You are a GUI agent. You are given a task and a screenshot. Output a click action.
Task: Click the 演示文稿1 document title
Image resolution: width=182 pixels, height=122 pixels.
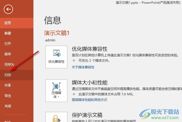click(57, 33)
